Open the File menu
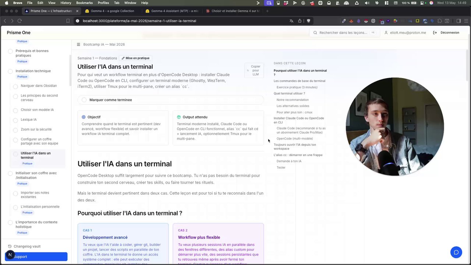 [x=30, y=3]
